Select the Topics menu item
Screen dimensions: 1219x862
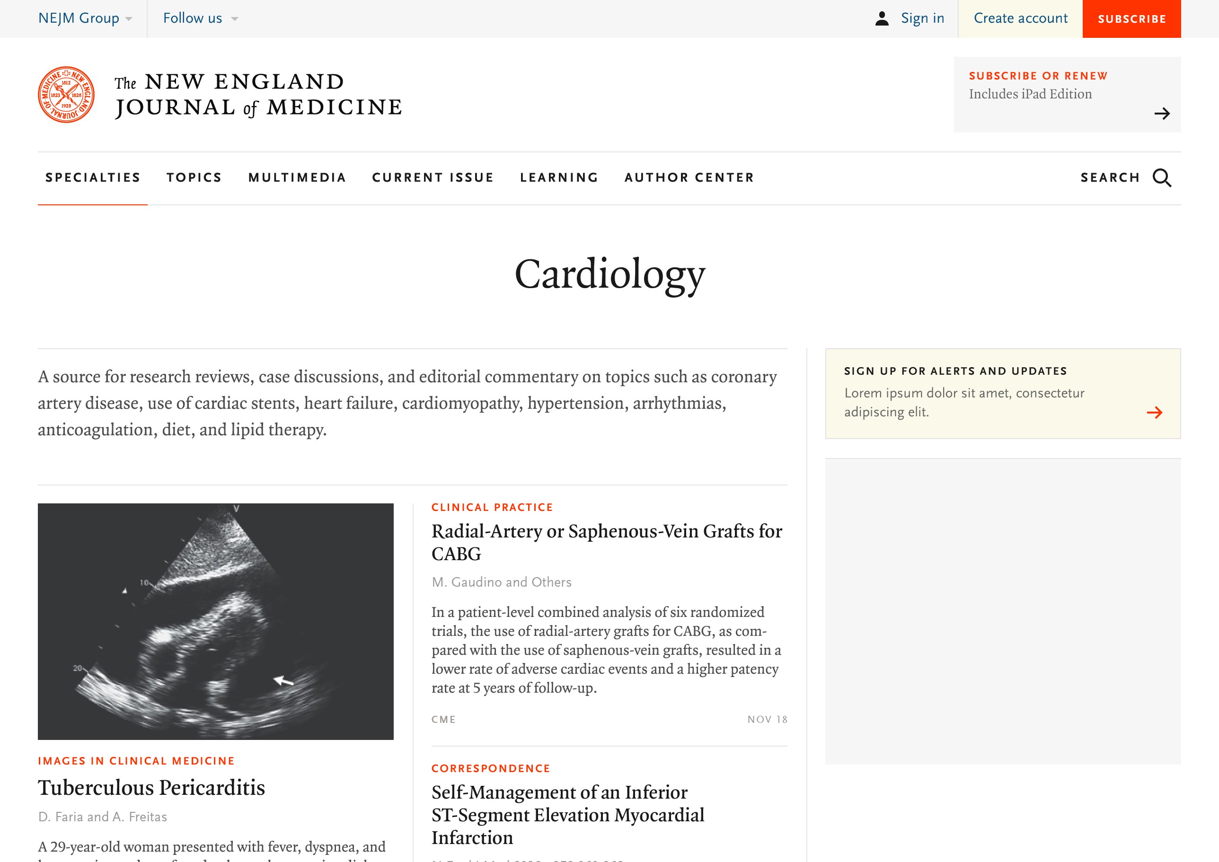pos(194,178)
